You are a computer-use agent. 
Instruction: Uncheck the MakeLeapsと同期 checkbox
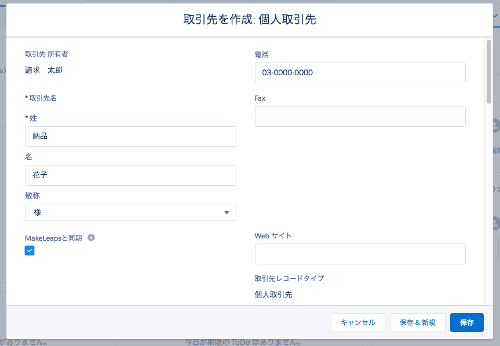(x=30, y=250)
